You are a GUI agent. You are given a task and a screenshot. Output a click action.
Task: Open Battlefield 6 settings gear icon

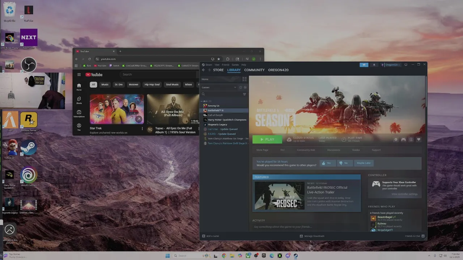[396, 139]
